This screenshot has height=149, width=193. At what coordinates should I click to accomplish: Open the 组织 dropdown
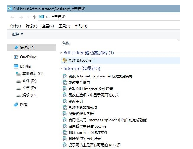pyautogui.click(x=17, y=34)
